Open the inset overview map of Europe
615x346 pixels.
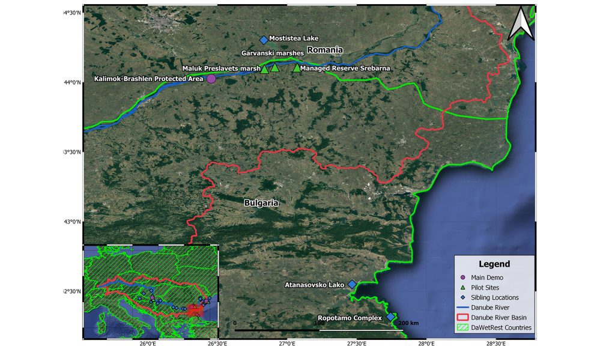(151, 291)
